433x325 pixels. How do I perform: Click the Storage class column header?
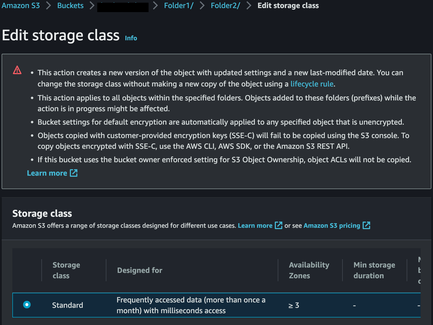pyautogui.click(x=66, y=270)
